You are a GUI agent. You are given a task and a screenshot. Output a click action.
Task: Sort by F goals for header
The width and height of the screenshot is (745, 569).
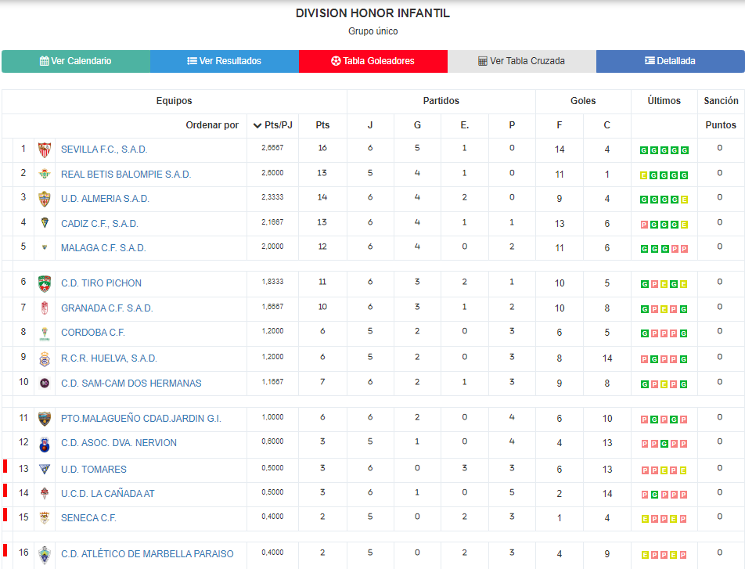tap(560, 125)
